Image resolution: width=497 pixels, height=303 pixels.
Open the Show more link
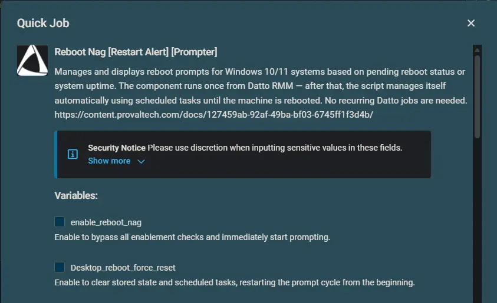pos(109,161)
